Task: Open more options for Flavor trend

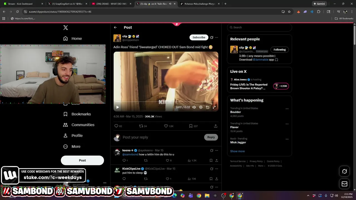Action: click(287, 124)
